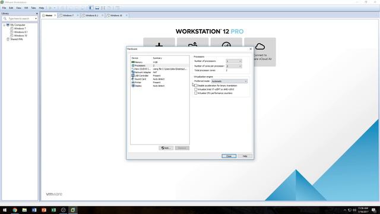Click Connect to VMware vCloud Air tile
Screen dimensions: 380x214
[x=260, y=52]
